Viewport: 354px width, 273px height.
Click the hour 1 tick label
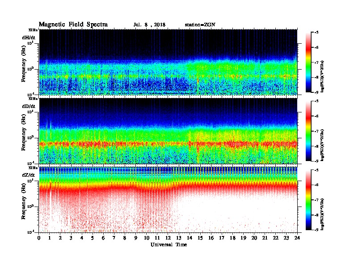point(50,238)
